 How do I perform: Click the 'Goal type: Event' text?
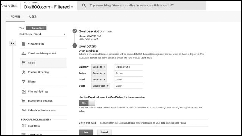coord(88,39)
